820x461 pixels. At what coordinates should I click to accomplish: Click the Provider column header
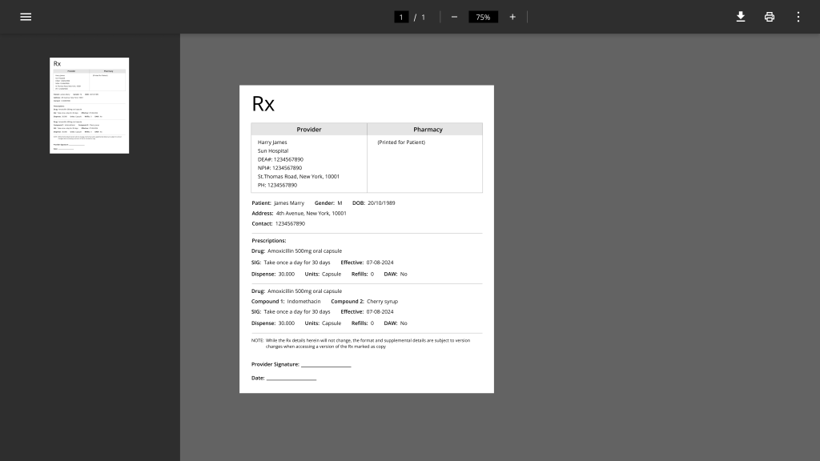(x=309, y=129)
